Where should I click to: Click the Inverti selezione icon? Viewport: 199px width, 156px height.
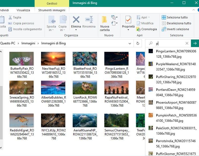click(x=164, y=29)
